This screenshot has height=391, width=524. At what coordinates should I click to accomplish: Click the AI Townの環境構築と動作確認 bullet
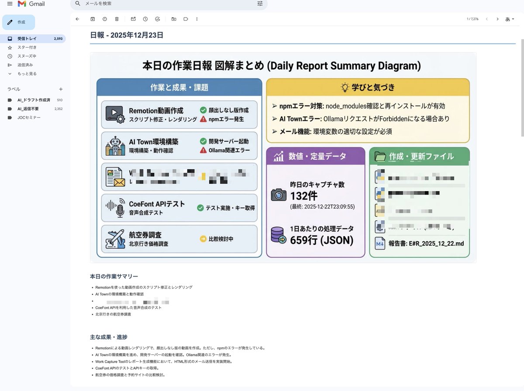[x=119, y=294]
